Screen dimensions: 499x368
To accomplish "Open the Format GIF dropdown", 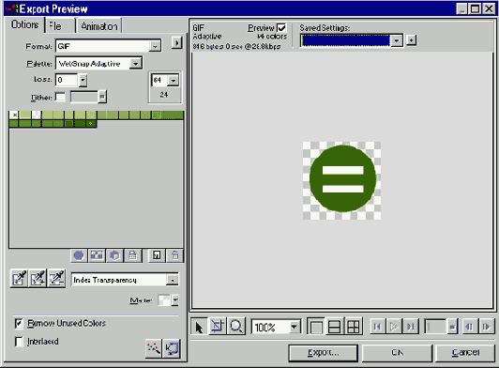I will coord(108,46).
